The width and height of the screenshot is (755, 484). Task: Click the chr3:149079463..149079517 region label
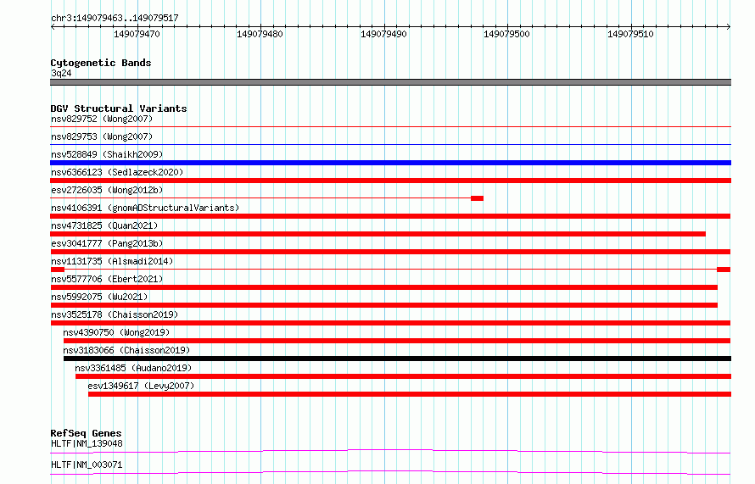115,19
